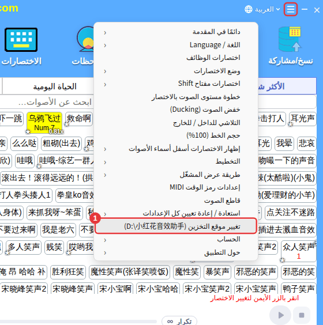Toggle the تكرار loop button
This screenshot has height=325, width=323.
(179, 320)
